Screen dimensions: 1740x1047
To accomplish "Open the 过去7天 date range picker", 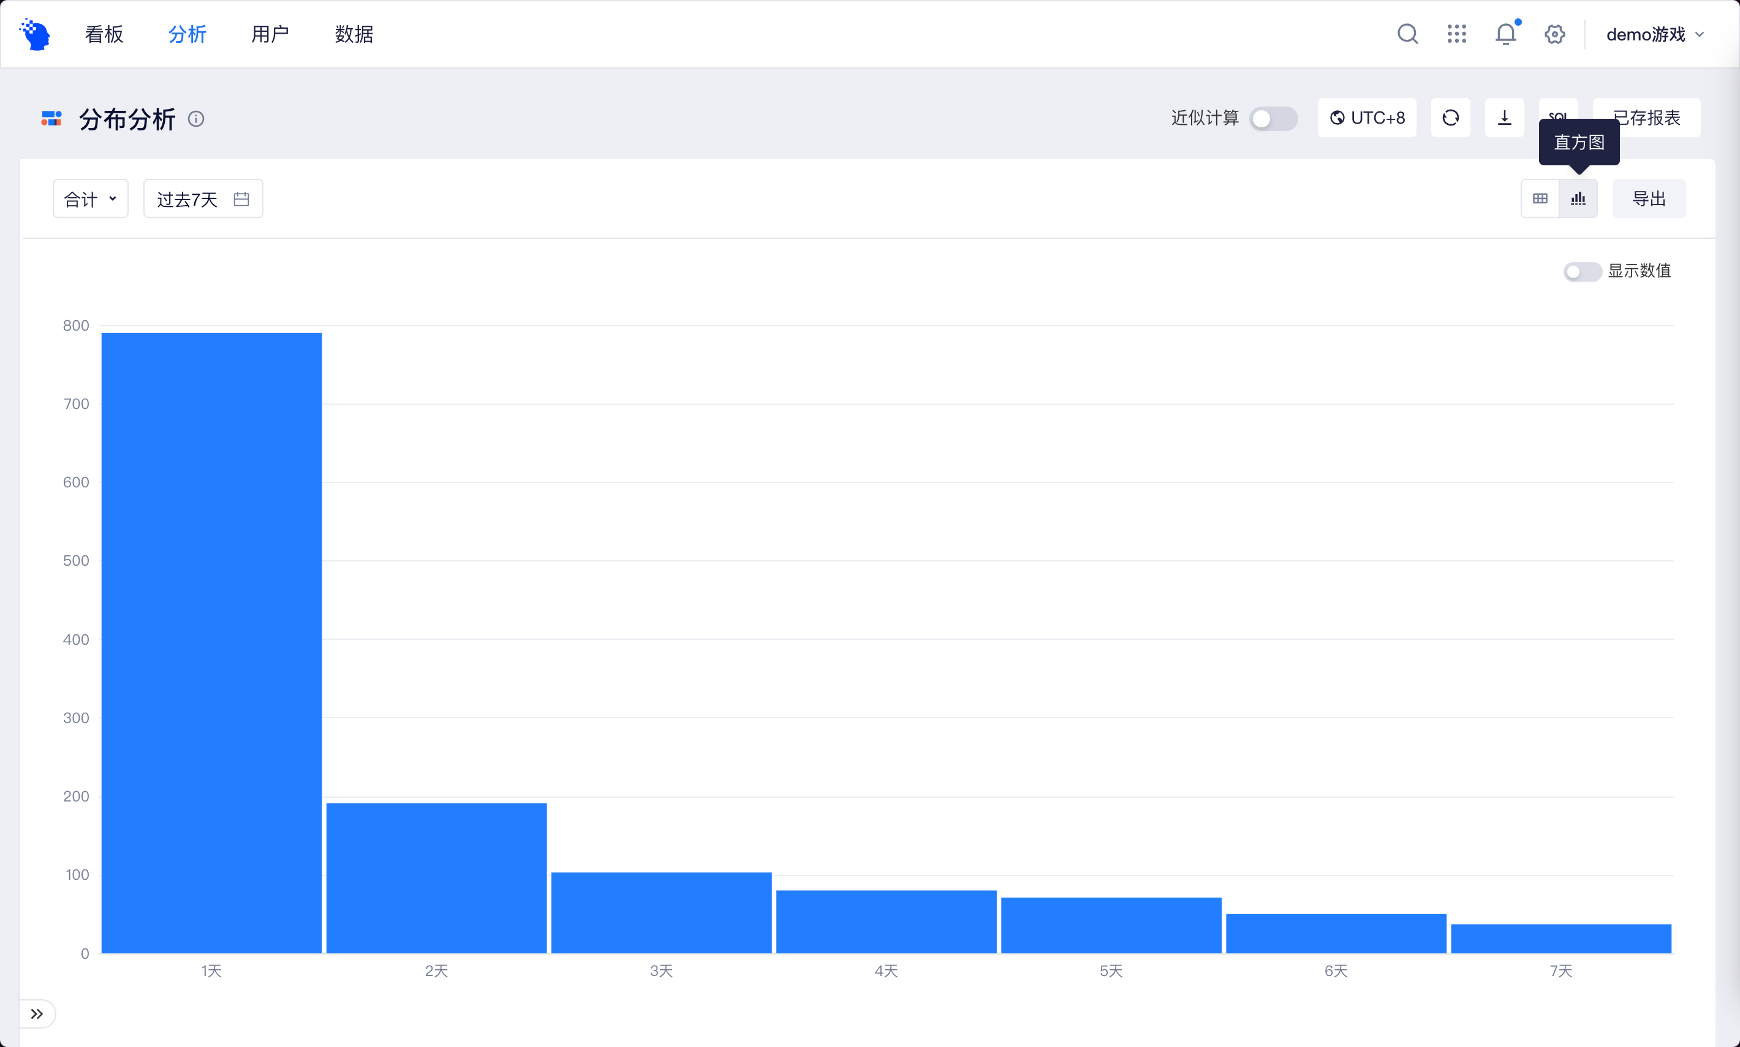I will pyautogui.click(x=203, y=199).
